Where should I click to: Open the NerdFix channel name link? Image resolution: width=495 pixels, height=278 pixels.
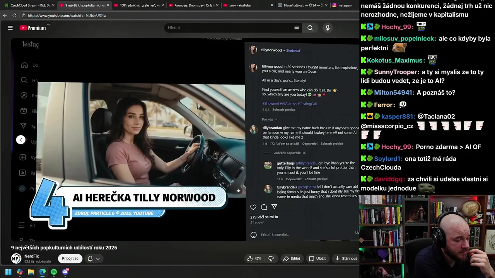point(32,256)
